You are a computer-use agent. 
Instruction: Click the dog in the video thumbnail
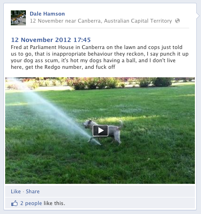coord(103,131)
